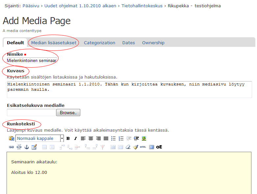Screen dimensions: 257x194
Task: Switch to HTML source view
Action: (143, 147)
